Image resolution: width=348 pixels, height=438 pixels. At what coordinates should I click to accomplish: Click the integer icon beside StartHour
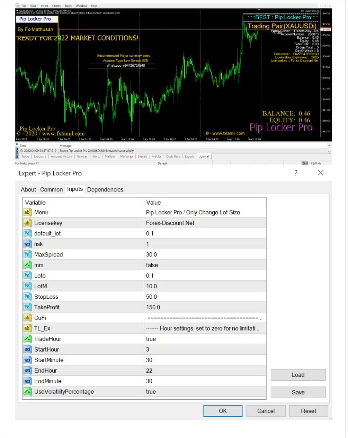click(x=27, y=350)
